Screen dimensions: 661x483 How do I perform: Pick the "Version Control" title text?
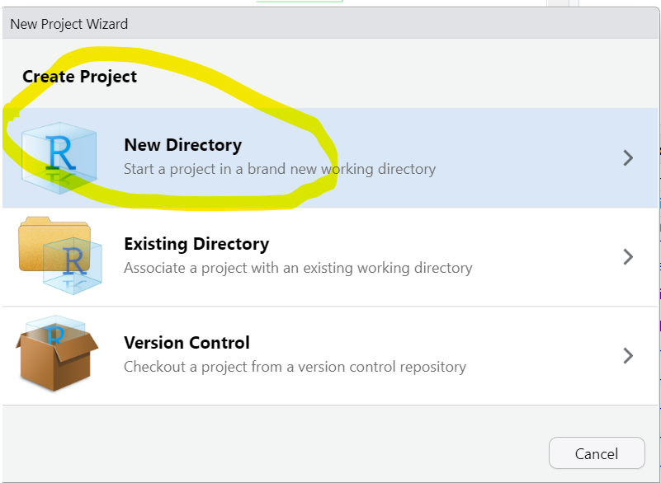pyautogui.click(x=186, y=343)
